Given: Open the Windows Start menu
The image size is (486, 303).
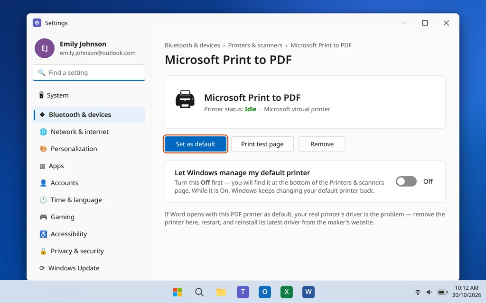Looking at the screenshot, I should tap(178, 292).
